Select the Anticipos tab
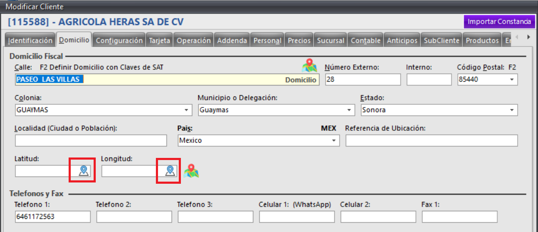The image size is (538, 232). [x=402, y=41]
